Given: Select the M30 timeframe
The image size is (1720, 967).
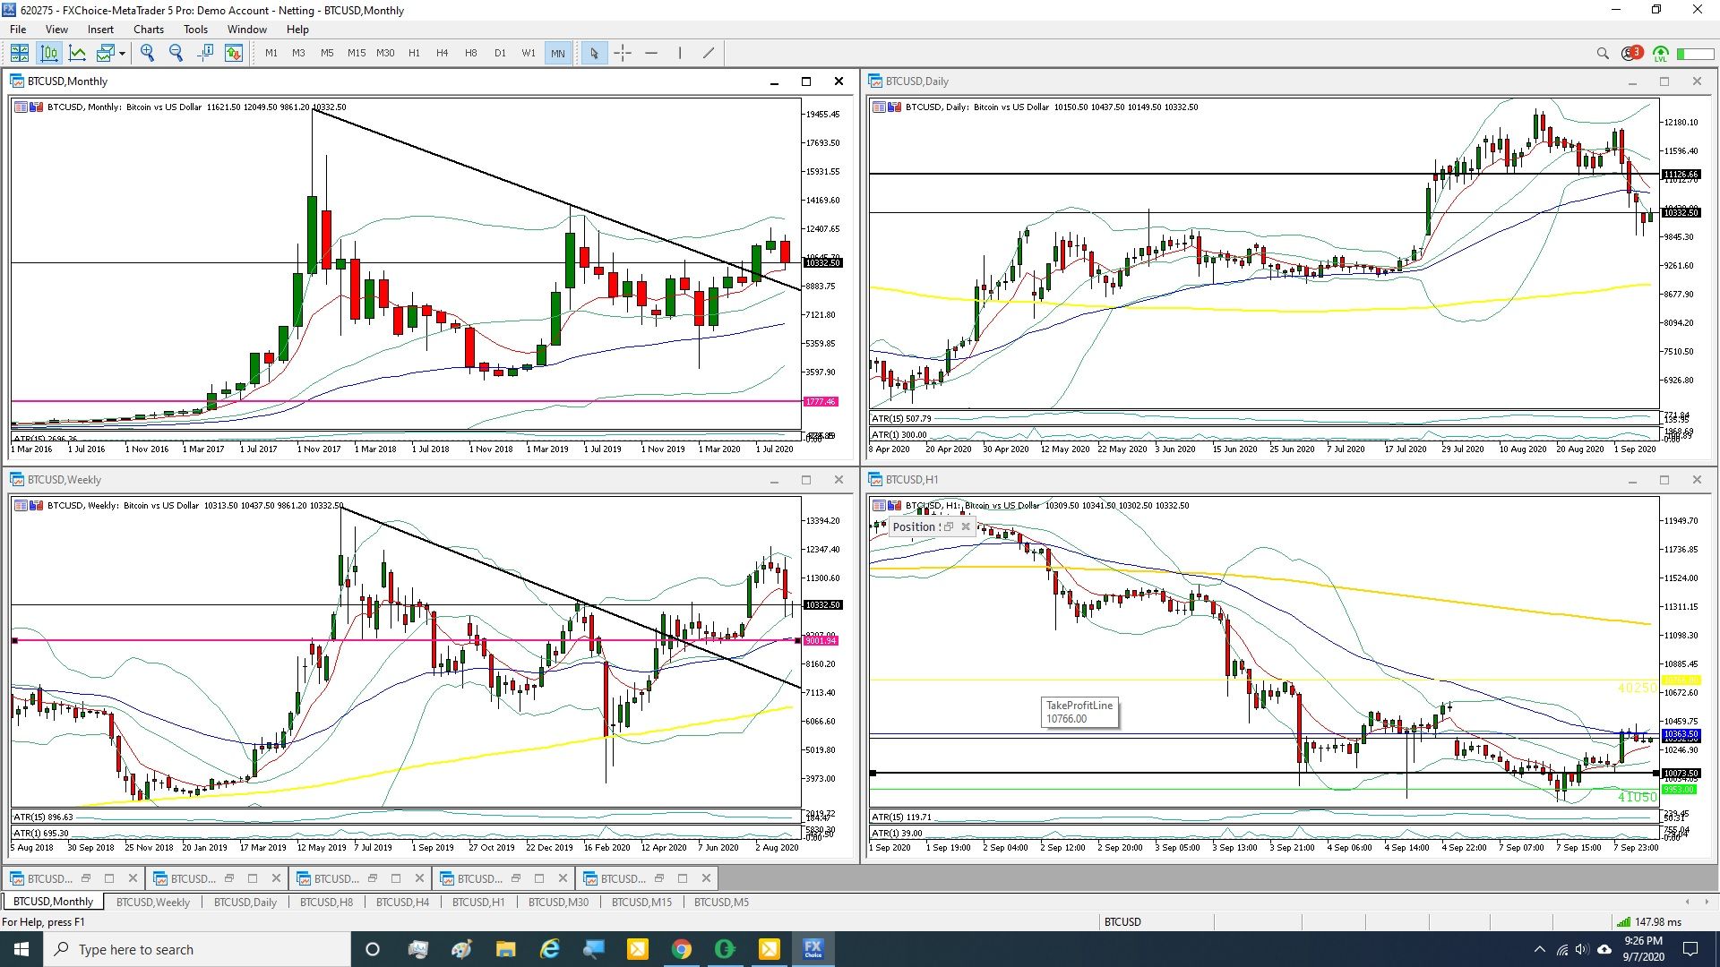Looking at the screenshot, I should coord(385,53).
